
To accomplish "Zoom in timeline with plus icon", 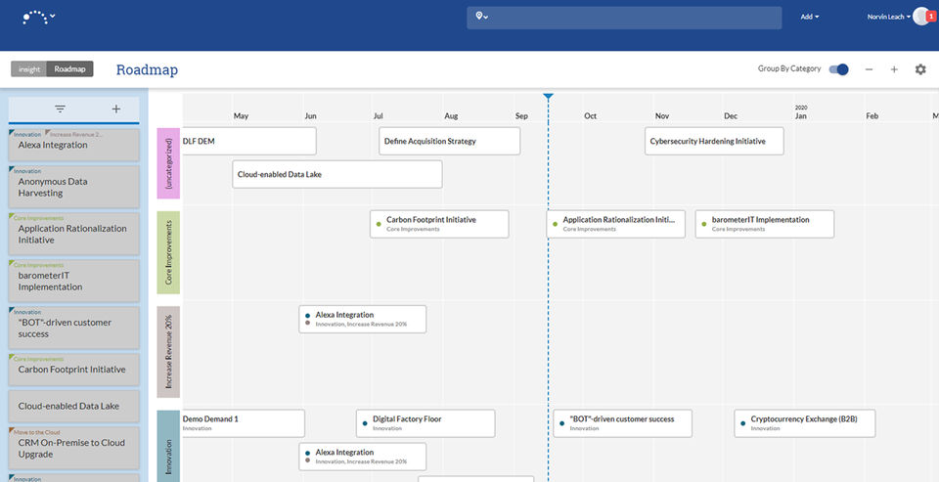I will point(894,69).
